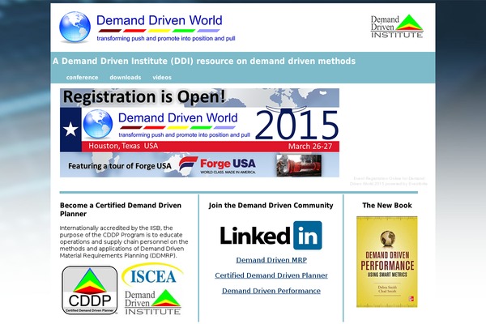Open the Certified Demand Driven Planner link
486x324 pixels.
(x=271, y=275)
